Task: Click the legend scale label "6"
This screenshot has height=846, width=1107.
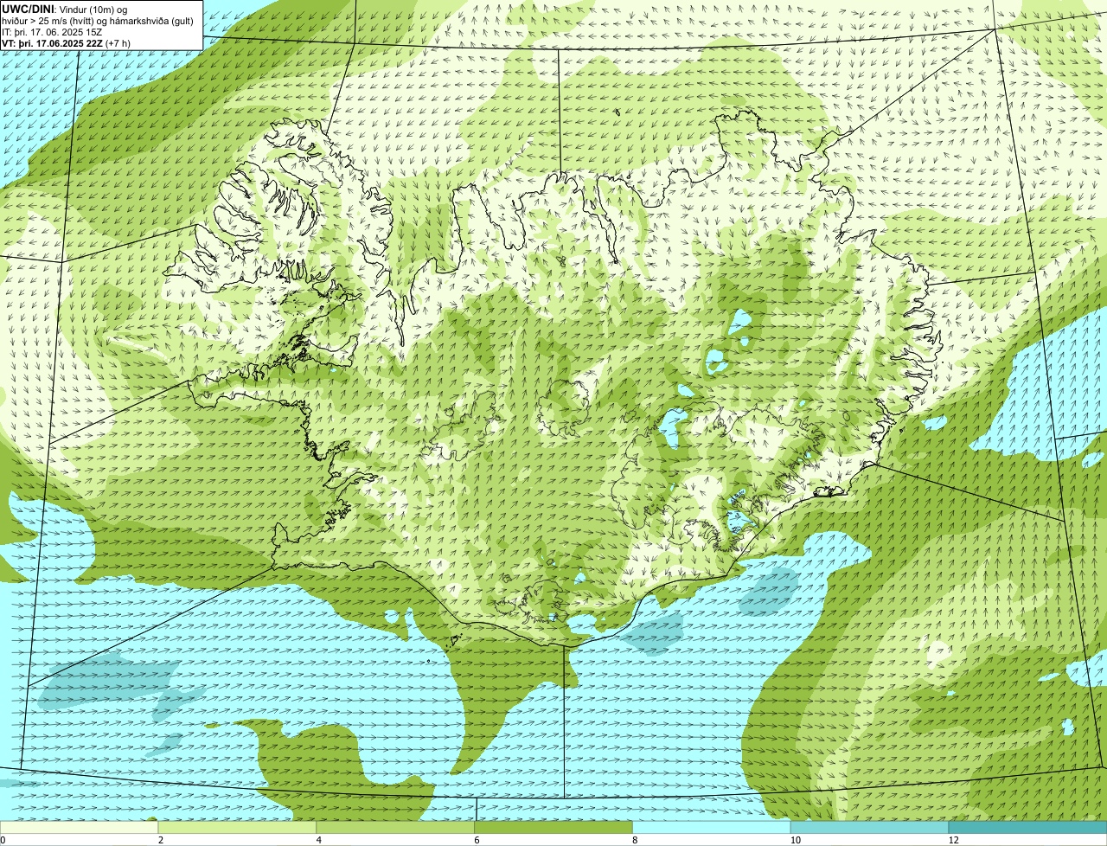Action: click(477, 840)
